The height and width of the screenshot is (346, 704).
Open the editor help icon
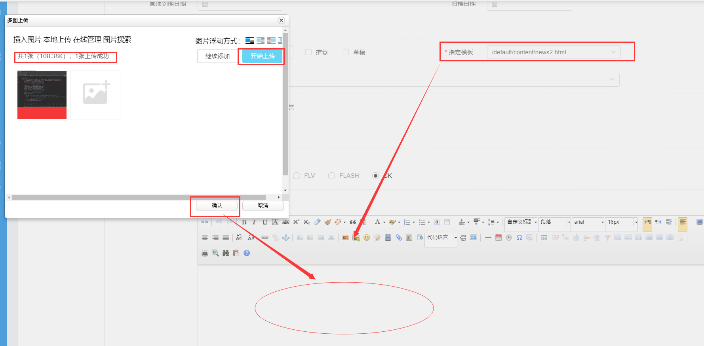(x=247, y=253)
